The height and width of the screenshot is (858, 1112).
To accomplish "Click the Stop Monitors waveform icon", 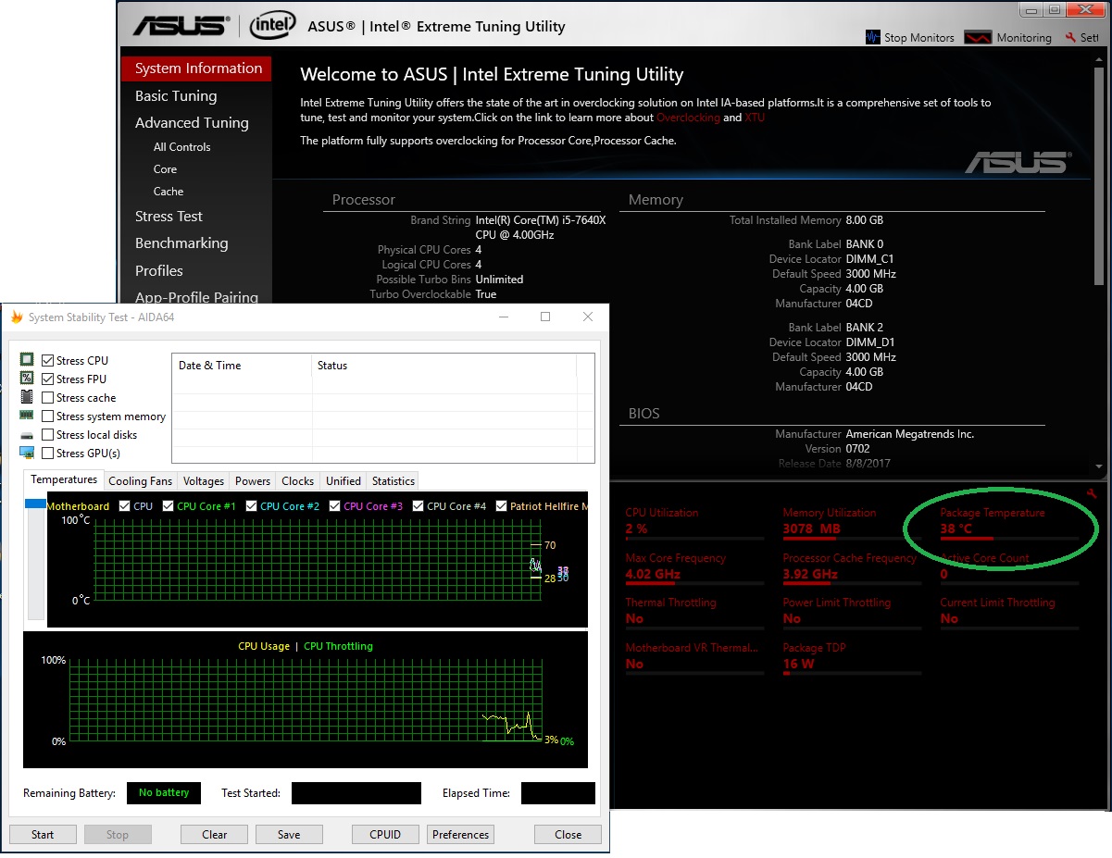I will [872, 38].
